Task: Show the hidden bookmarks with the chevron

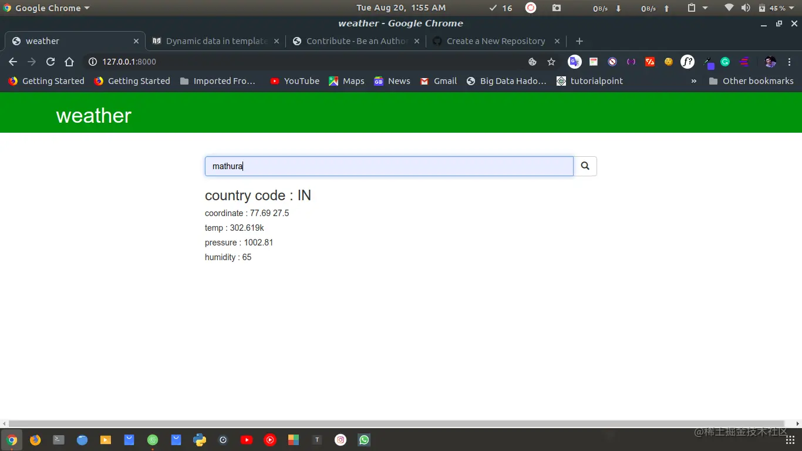Action: 694,81
